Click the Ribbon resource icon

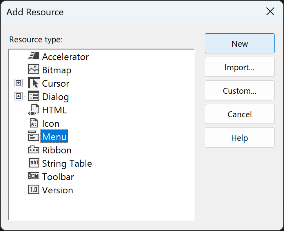[34, 150]
